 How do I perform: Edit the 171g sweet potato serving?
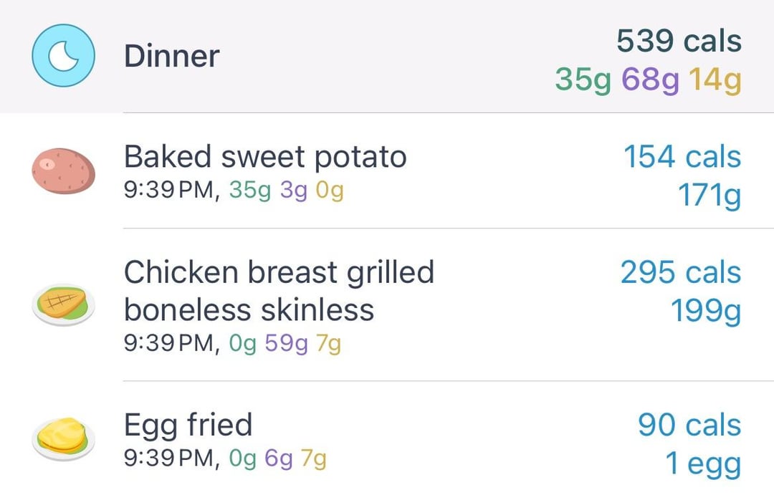(709, 196)
